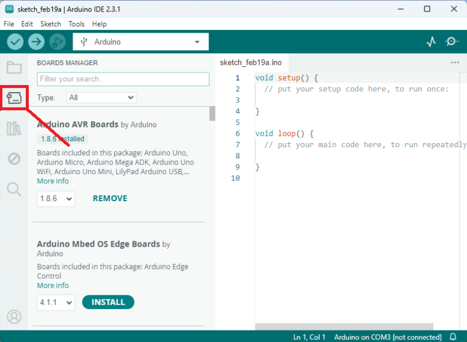Start debugging with the Debug icon
The height and width of the screenshot is (342, 467).
tap(57, 41)
